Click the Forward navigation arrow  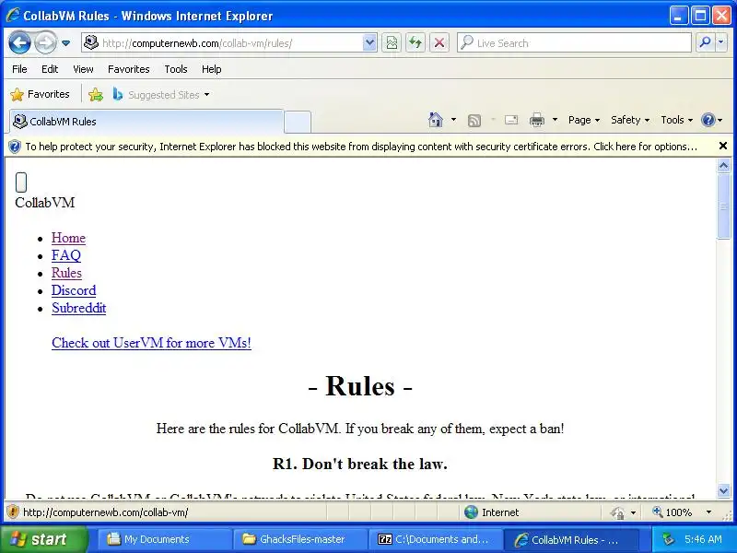45,42
